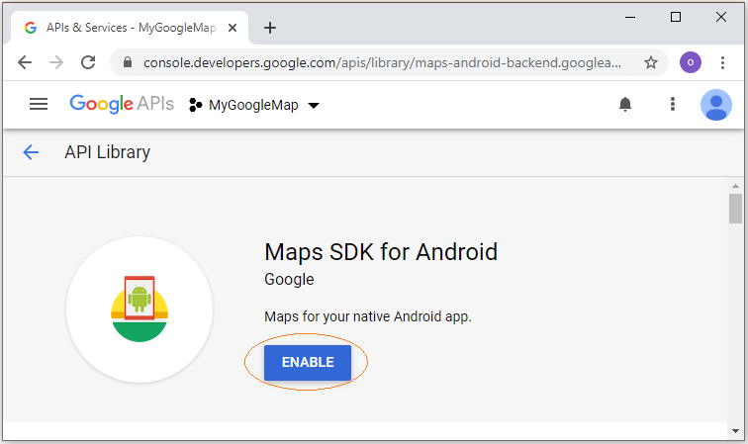748x444 pixels.
Task: Click the browser back arrow
Action: pos(25,62)
